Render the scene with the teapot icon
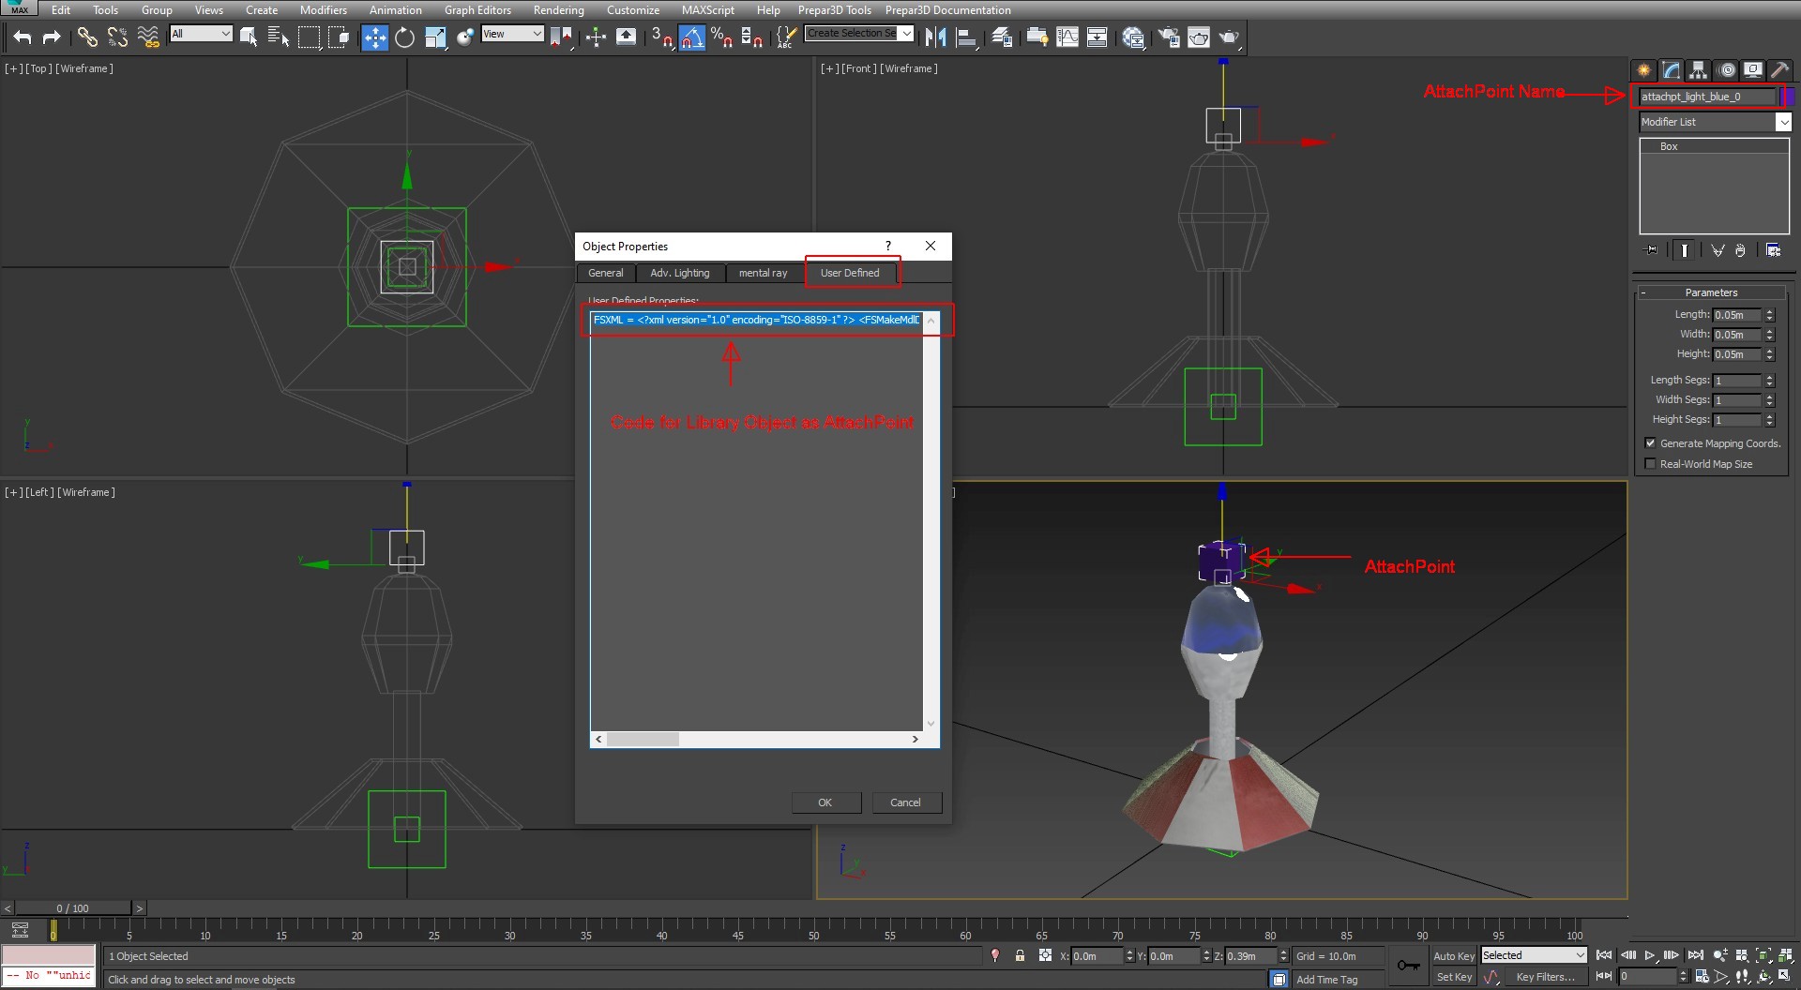This screenshot has height=990, width=1801. point(1229,37)
